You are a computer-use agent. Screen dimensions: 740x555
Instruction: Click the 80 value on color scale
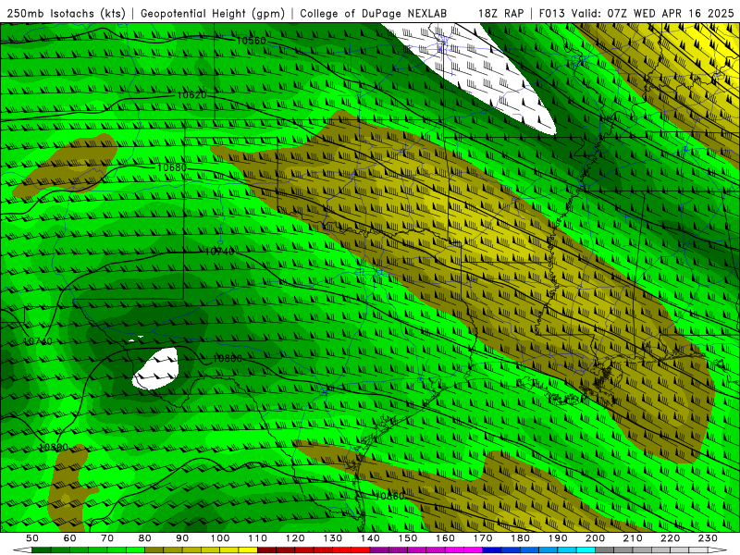144,538
